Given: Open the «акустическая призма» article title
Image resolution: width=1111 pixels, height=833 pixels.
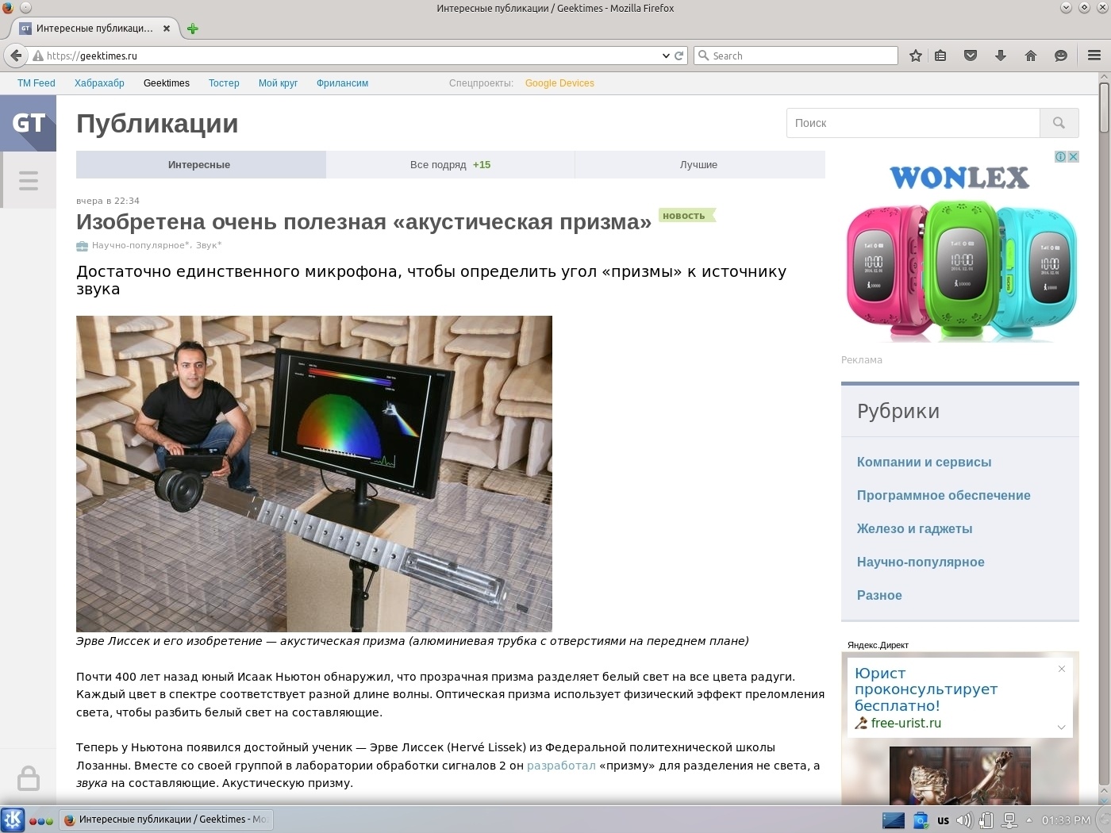Looking at the screenshot, I should [363, 222].
